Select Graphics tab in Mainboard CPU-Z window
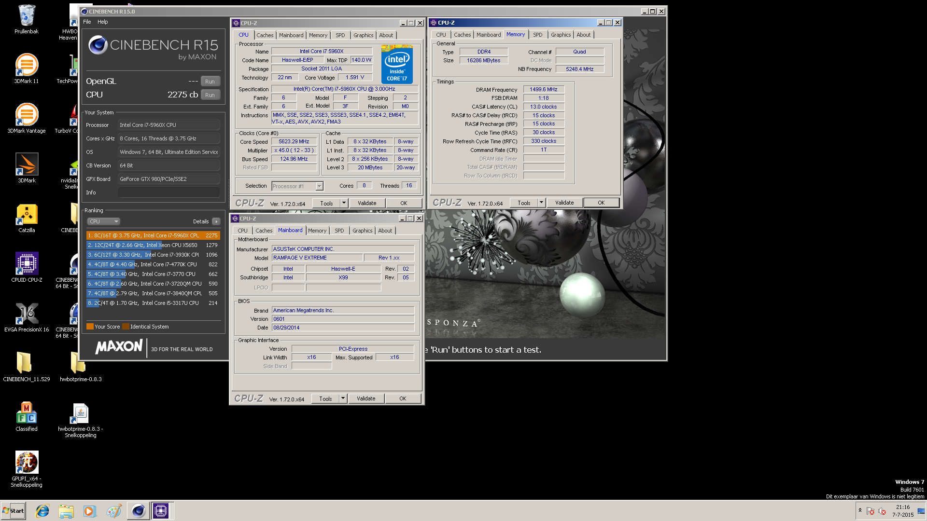Screen dimensions: 927x521 [362, 231]
